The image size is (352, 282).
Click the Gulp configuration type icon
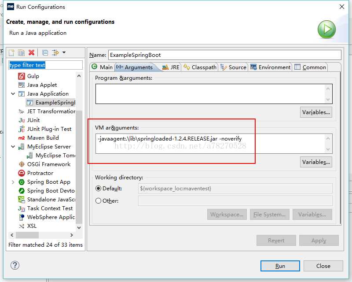(22, 76)
